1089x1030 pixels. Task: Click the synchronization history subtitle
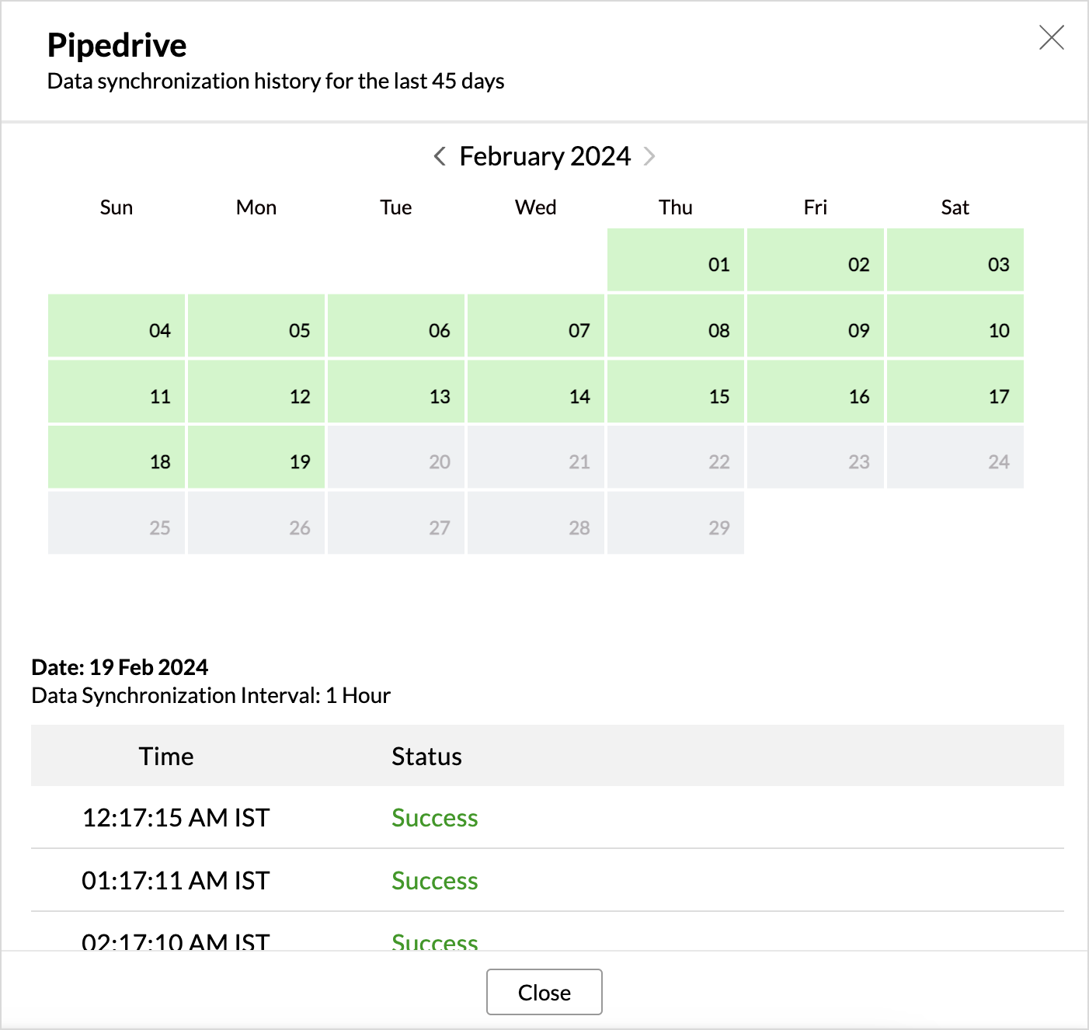[x=276, y=81]
